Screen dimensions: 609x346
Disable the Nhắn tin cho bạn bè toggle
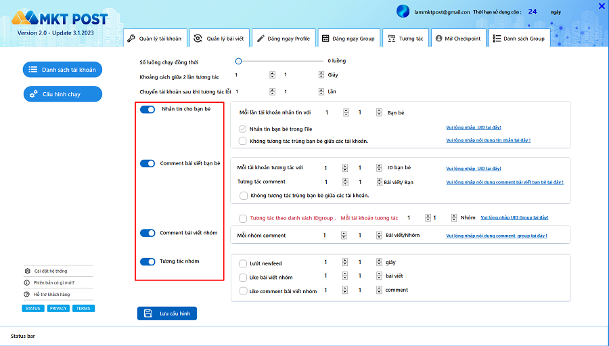point(148,109)
